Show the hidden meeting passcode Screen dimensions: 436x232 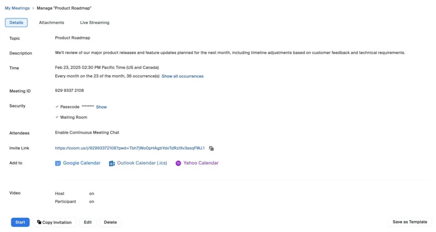[101, 107]
